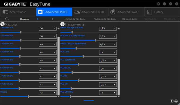Expand the VCCPLL_OC value dropdown
180x105 pixels.
[108, 69]
